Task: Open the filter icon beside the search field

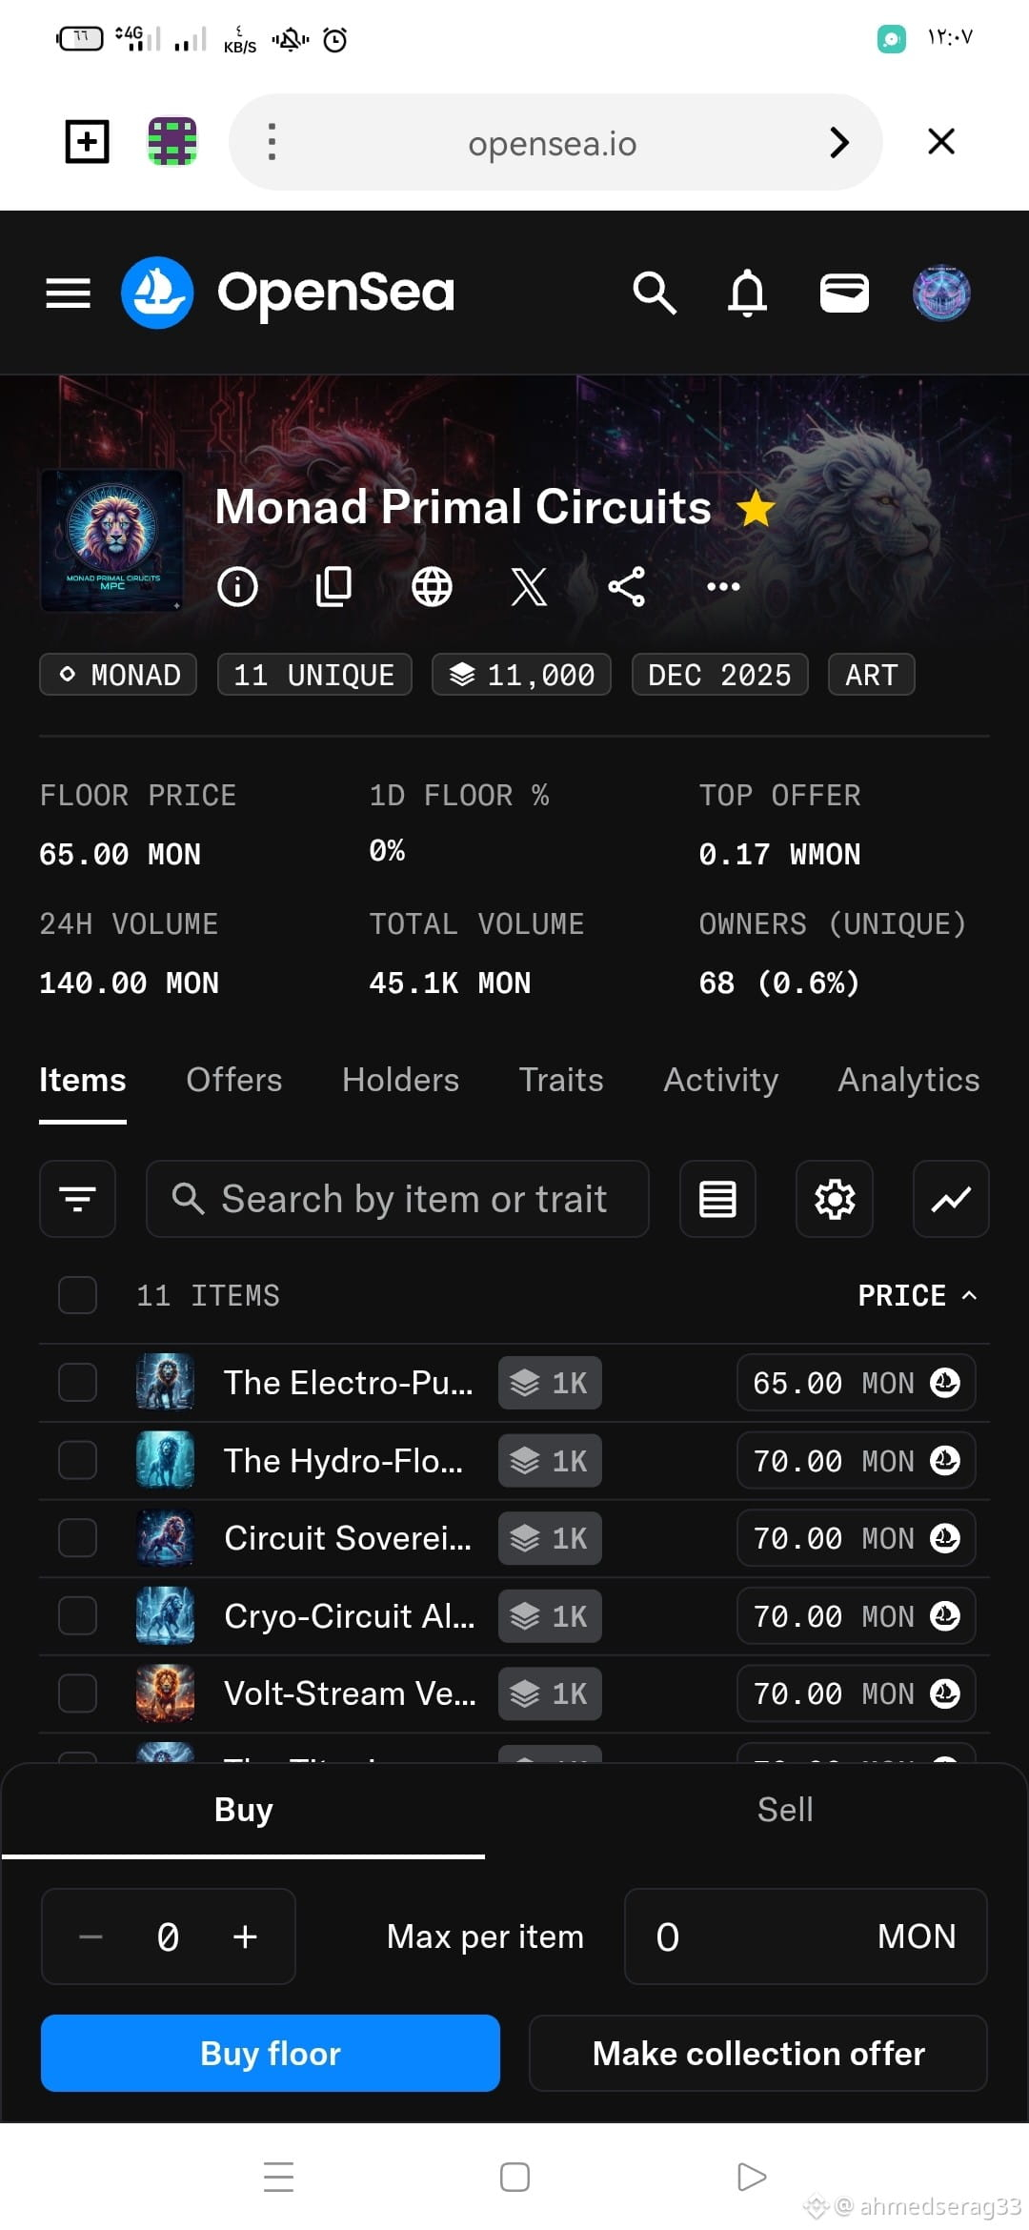Action: 77,1199
